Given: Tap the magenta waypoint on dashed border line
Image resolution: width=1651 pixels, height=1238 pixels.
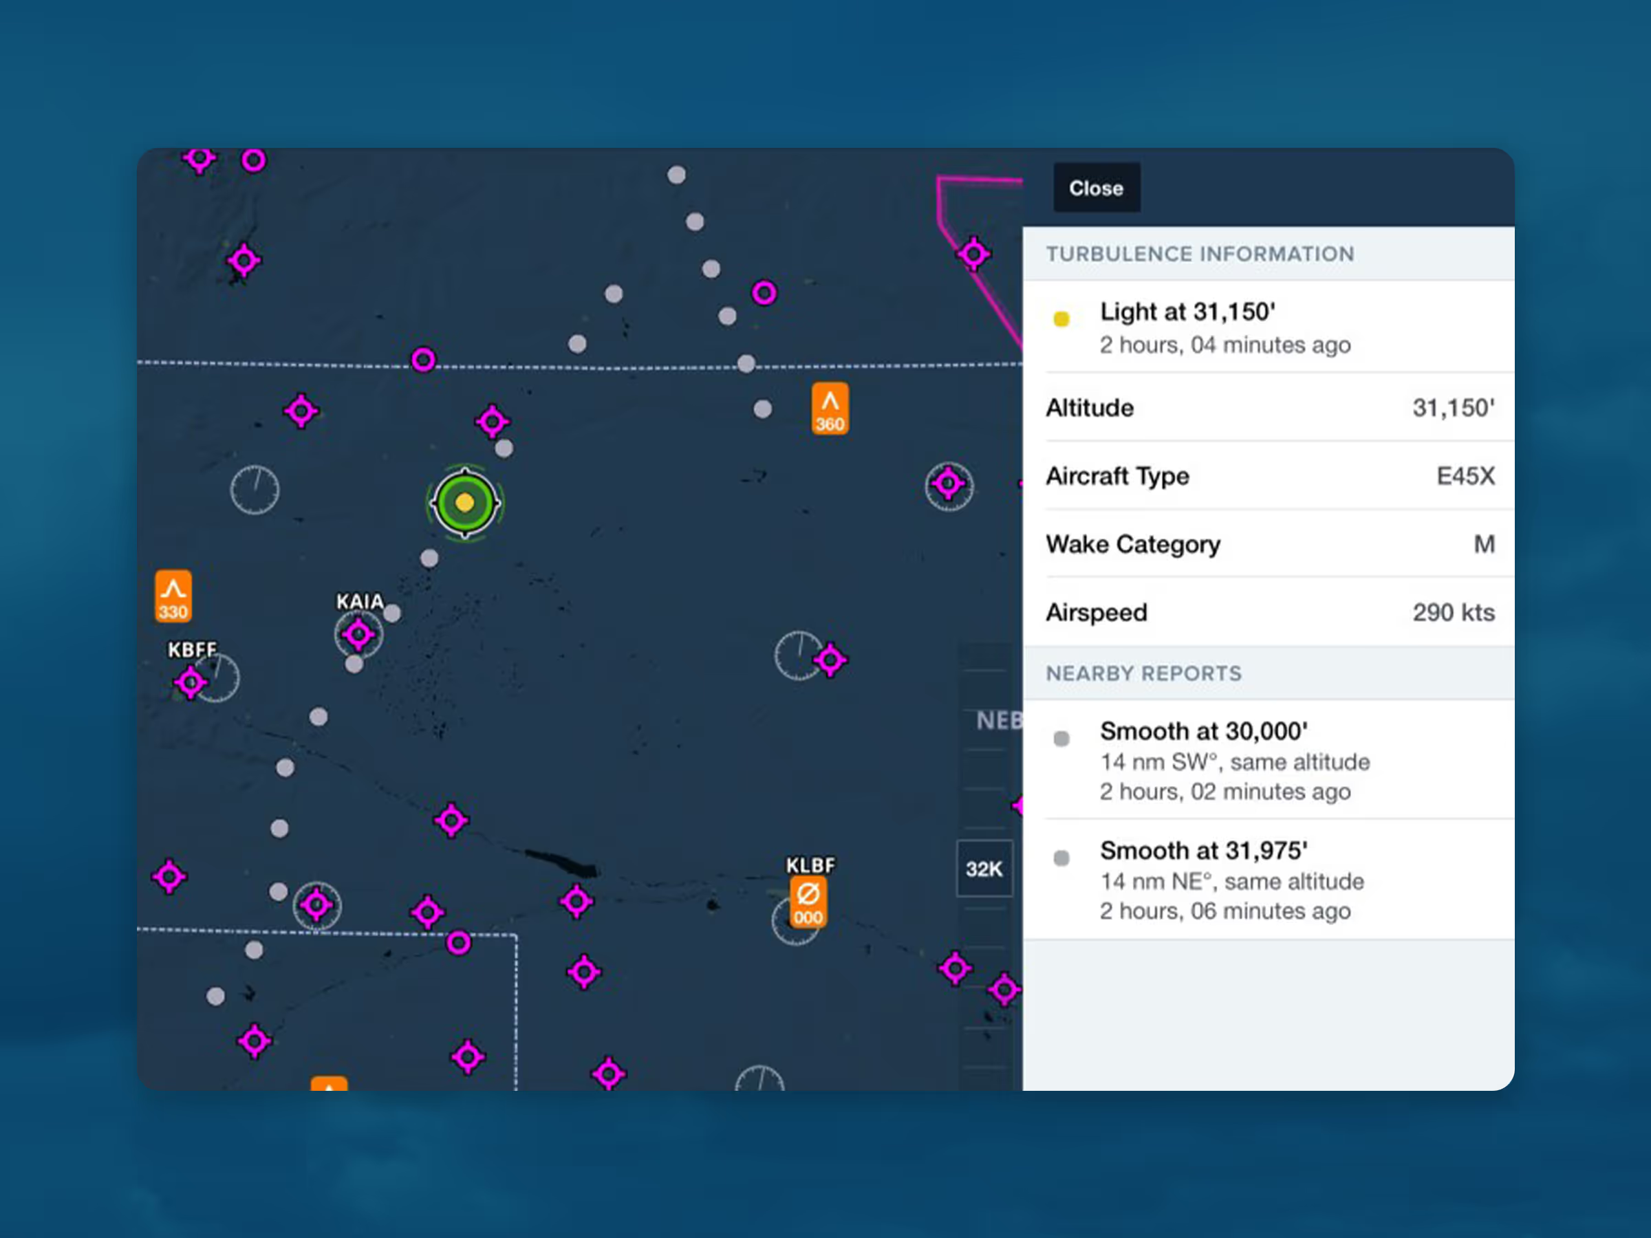Looking at the screenshot, I should pyautogui.click(x=423, y=360).
